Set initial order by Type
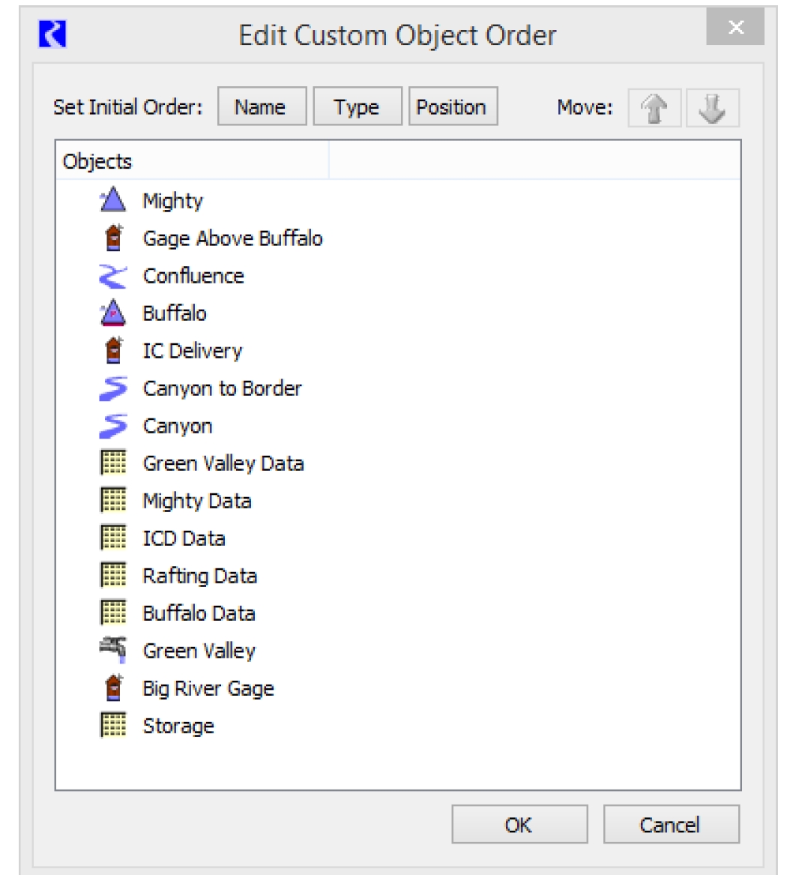 pyautogui.click(x=357, y=107)
